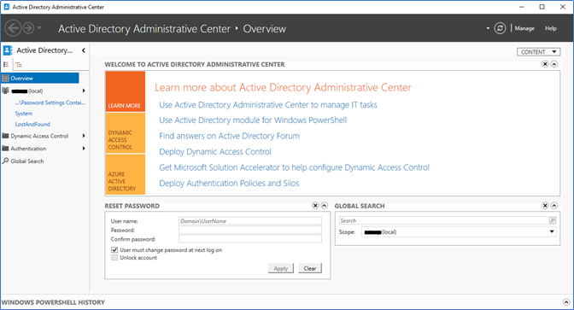Switch navigation pane to list view
This screenshot has width=574, height=310.
coord(6,64)
